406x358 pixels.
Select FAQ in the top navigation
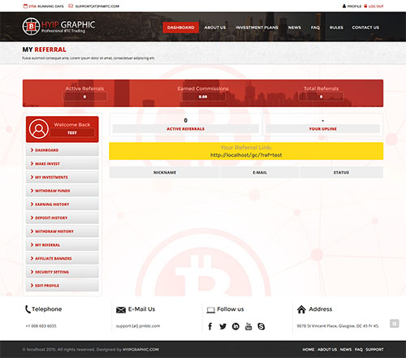click(x=315, y=28)
